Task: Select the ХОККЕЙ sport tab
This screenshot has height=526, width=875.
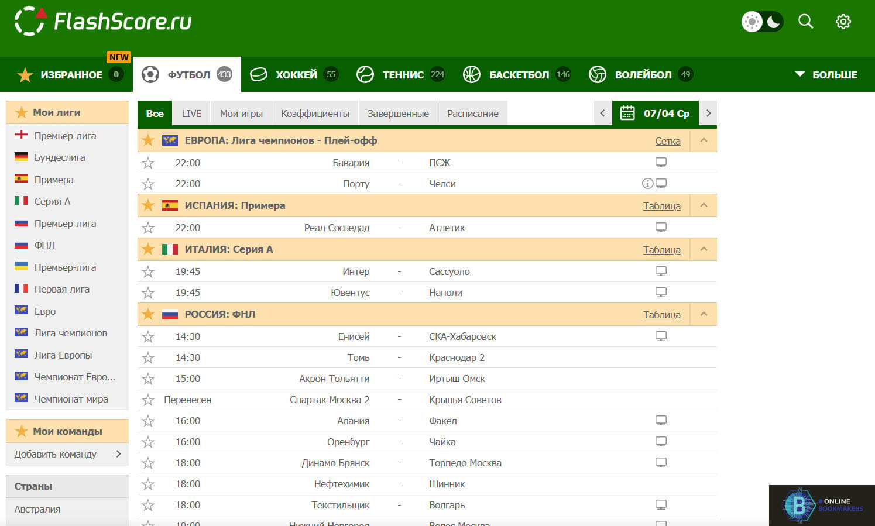Action: point(294,74)
